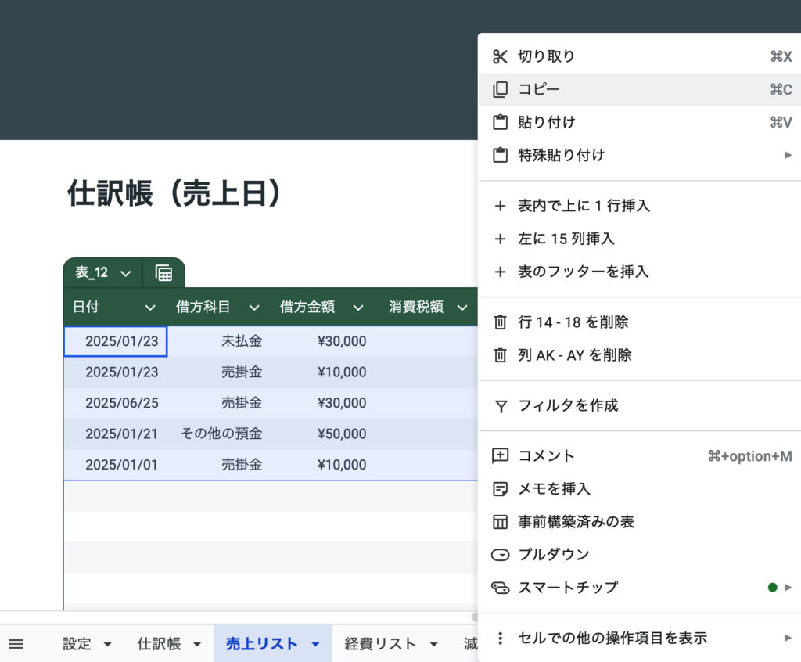Select the Cut scissors icon
Viewport: 801px width, 662px height.
click(x=500, y=56)
